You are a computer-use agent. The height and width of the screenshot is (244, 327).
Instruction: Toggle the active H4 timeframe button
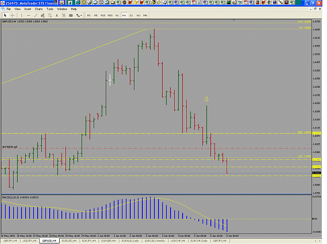pyautogui.click(x=124, y=15)
